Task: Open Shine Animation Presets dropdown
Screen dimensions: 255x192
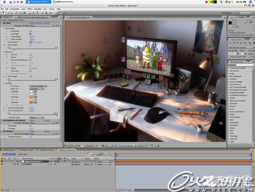Action: [x=42, y=26]
